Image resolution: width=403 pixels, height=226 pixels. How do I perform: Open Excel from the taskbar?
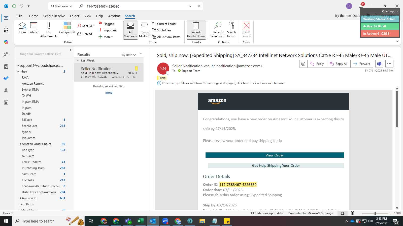(141, 221)
